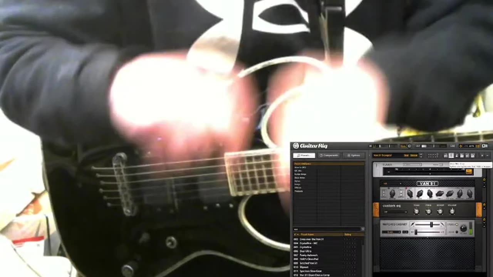Sort by Rating column header
Viewport: 493px width, 277px height.
coord(348,234)
